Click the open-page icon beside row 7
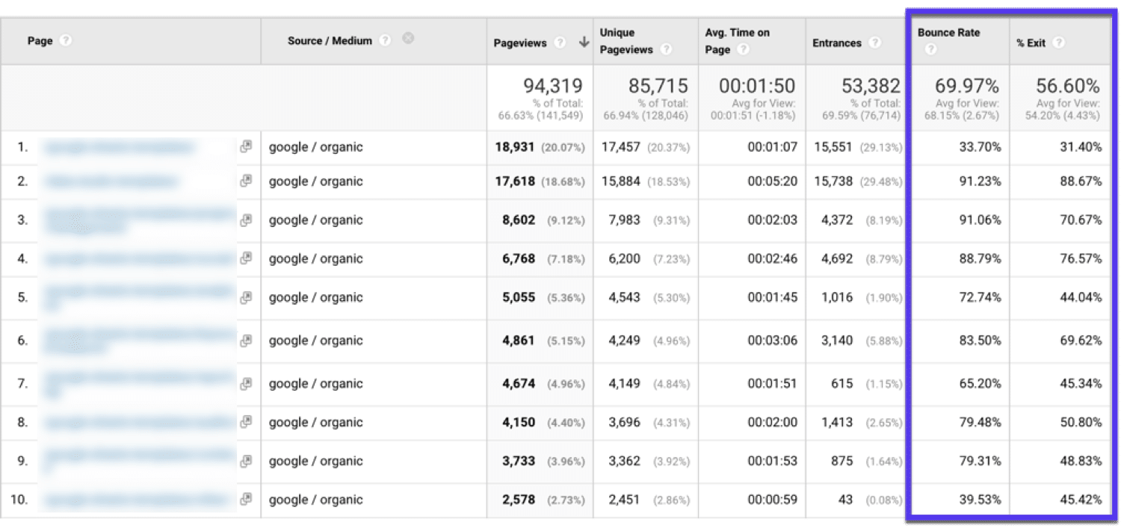Image resolution: width=1121 pixels, height=528 pixels. point(247,383)
